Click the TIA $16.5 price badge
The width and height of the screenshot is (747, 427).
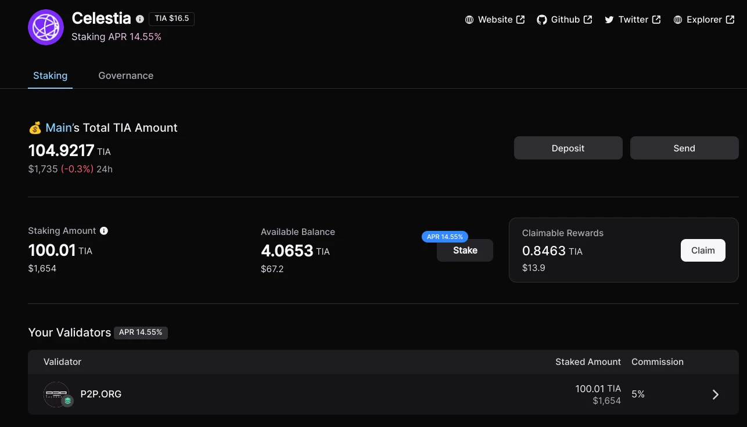tap(172, 19)
